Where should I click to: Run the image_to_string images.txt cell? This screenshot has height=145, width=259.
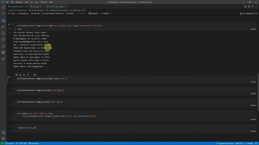coord(9,77)
